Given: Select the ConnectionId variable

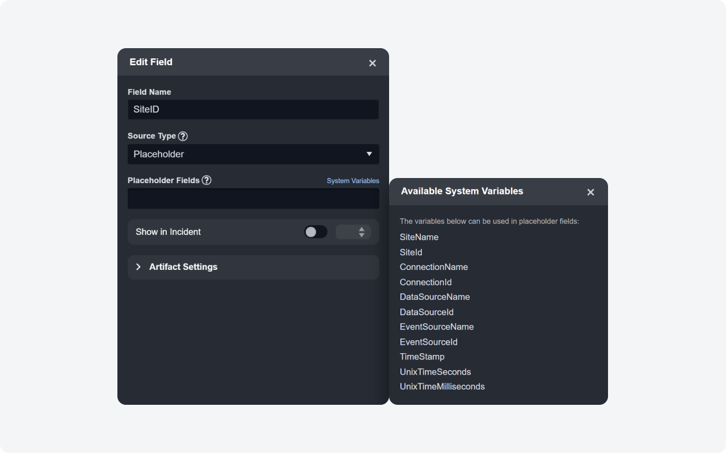Looking at the screenshot, I should 425,282.
